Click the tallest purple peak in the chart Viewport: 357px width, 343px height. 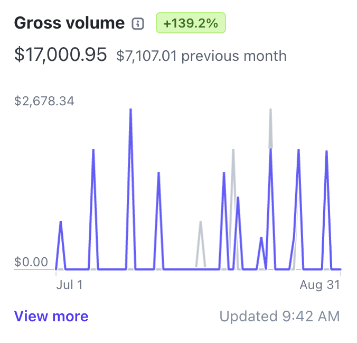[130, 110]
